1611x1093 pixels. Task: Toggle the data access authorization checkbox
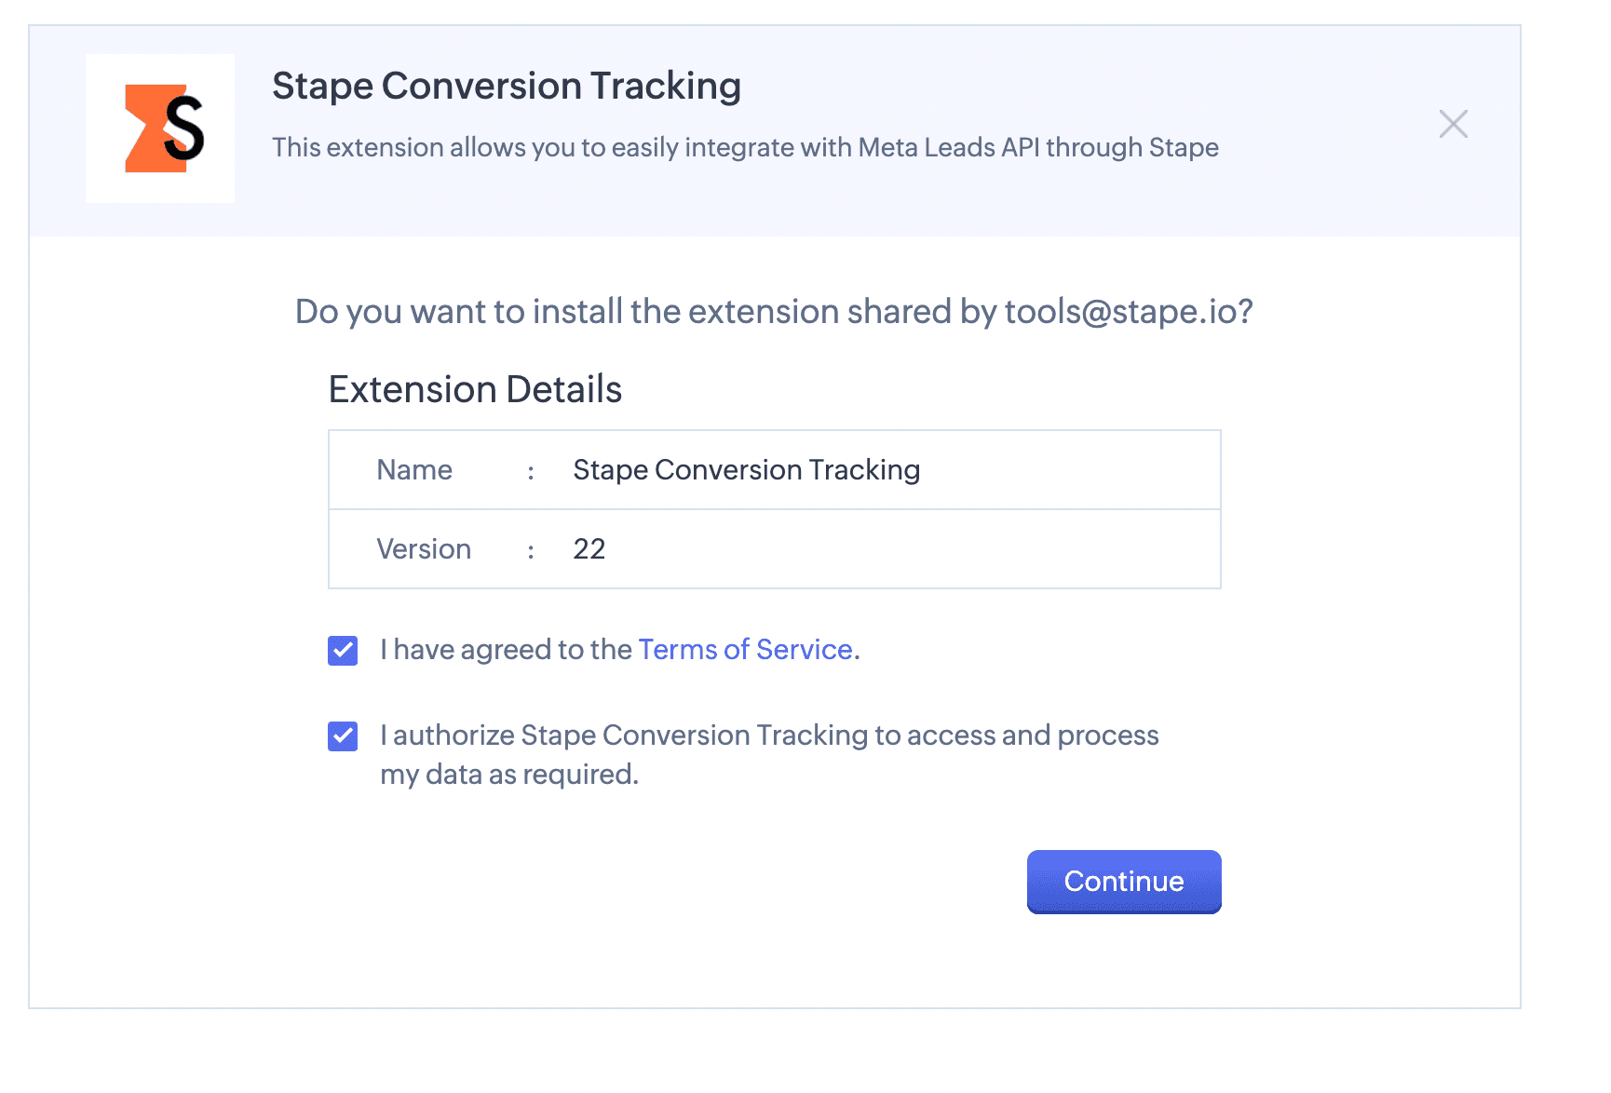pyautogui.click(x=343, y=736)
